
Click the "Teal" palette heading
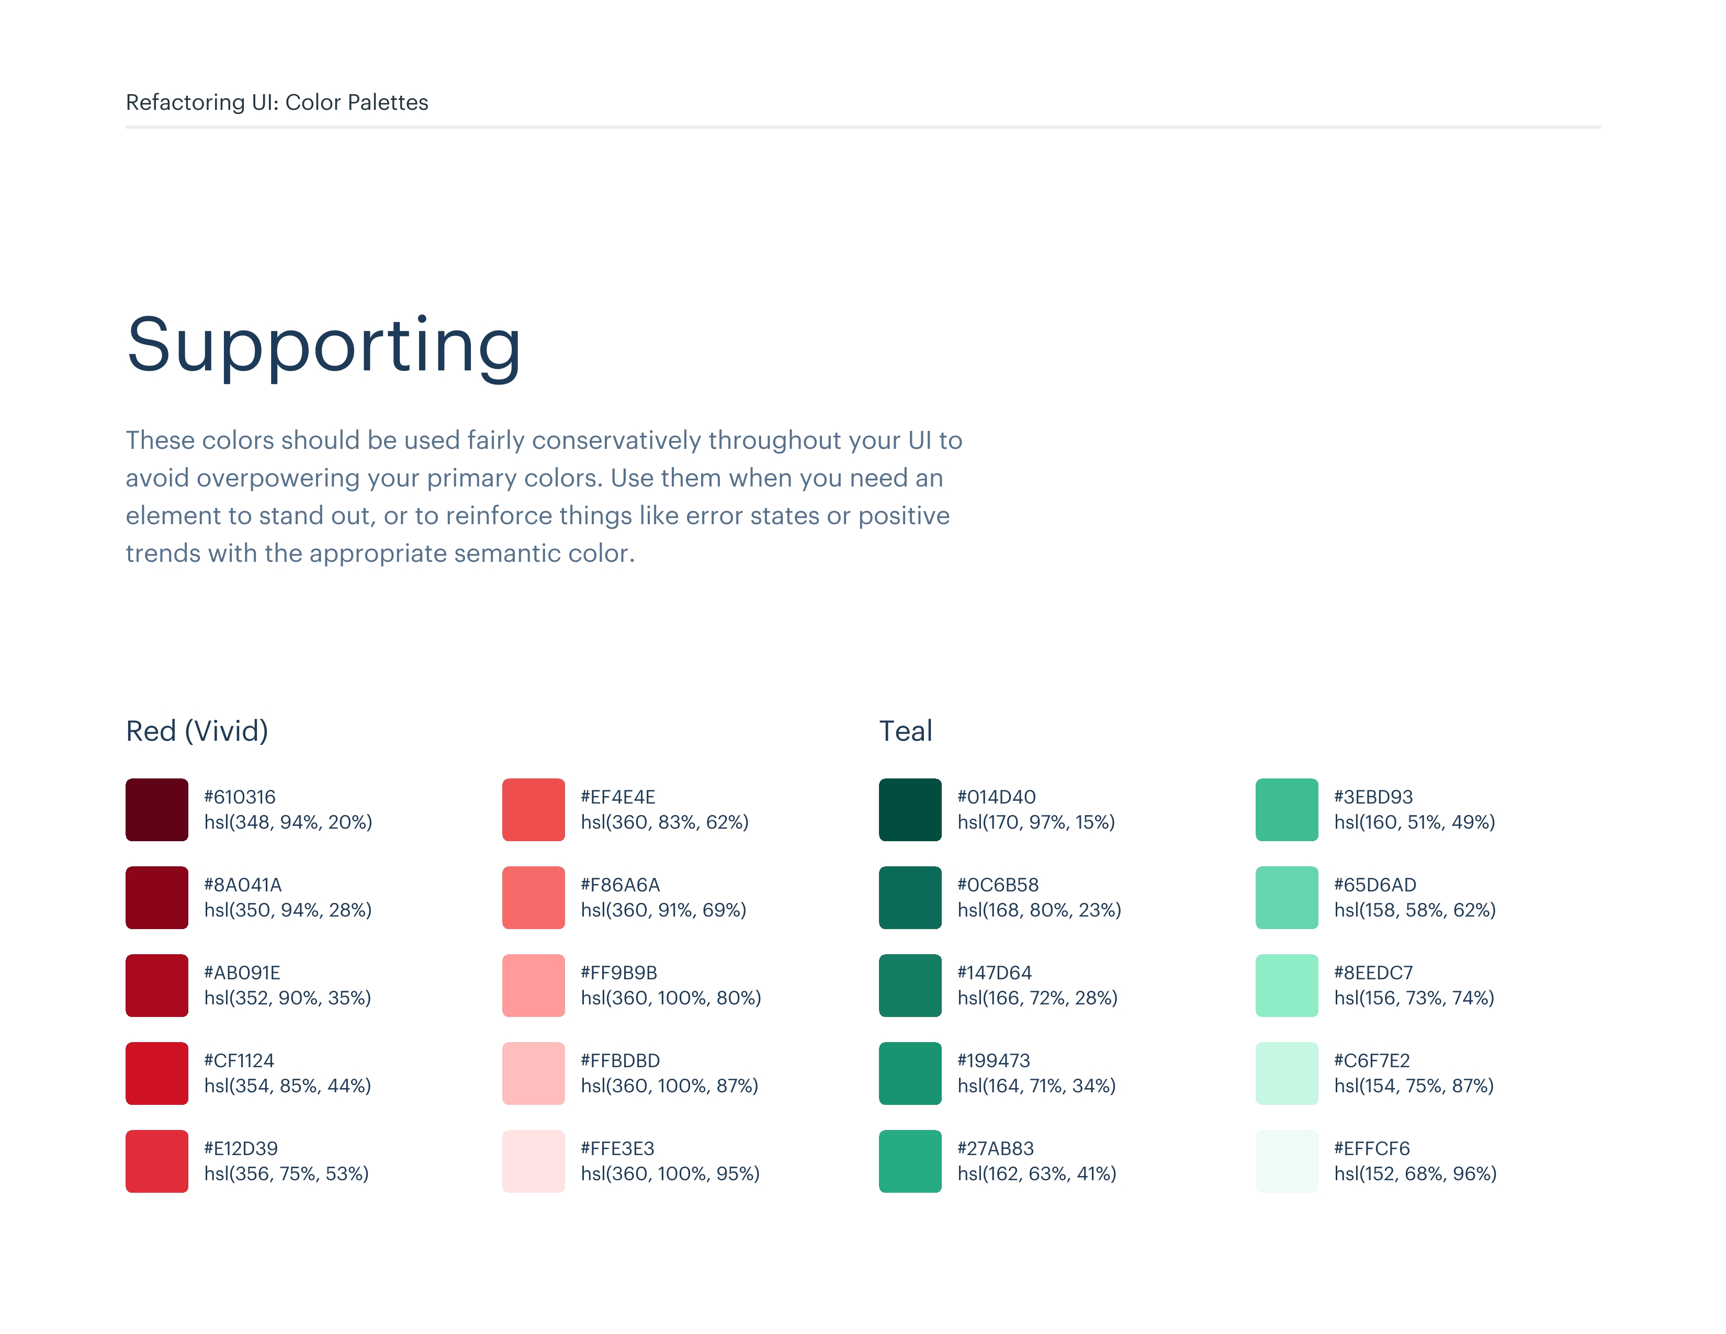[x=906, y=731]
